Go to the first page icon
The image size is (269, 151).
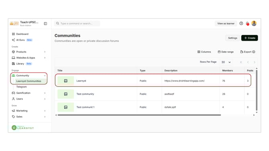[x=241, y=62]
